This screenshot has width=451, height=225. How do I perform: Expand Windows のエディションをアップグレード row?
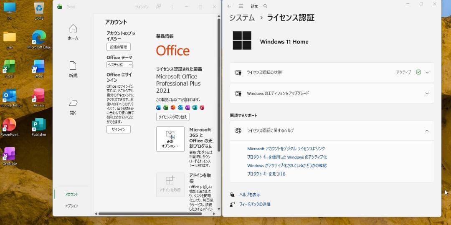tap(332, 94)
